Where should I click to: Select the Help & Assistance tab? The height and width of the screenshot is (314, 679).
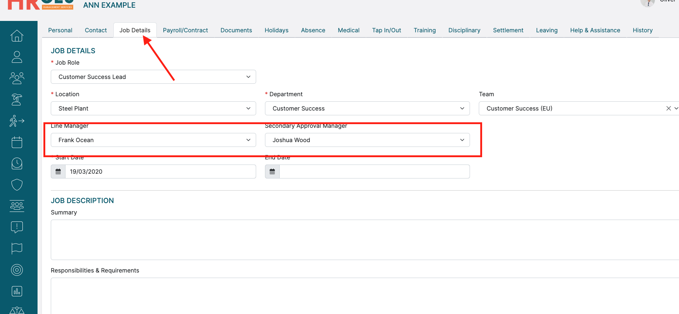(595, 30)
